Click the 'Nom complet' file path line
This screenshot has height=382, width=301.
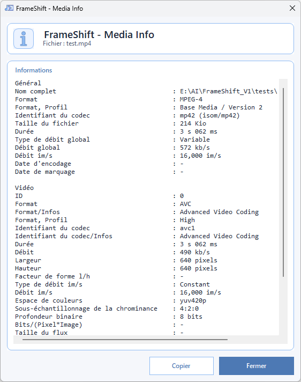pos(146,91)
